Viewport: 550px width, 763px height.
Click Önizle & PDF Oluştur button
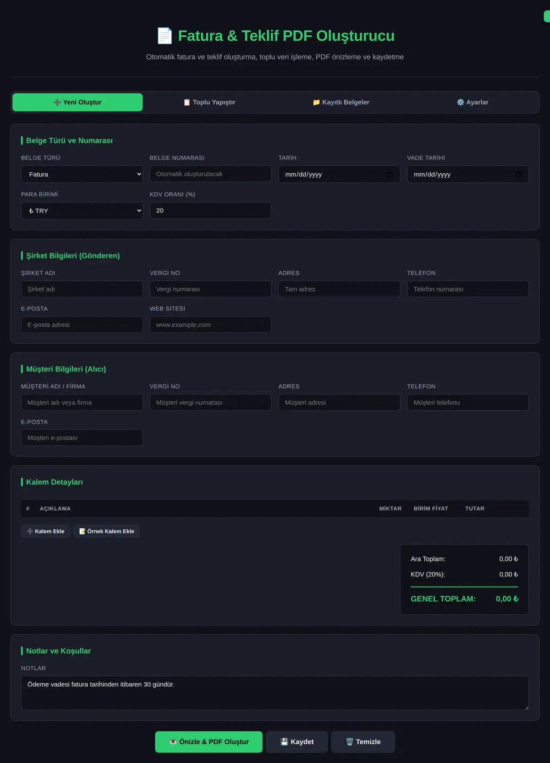click(209, 741)
